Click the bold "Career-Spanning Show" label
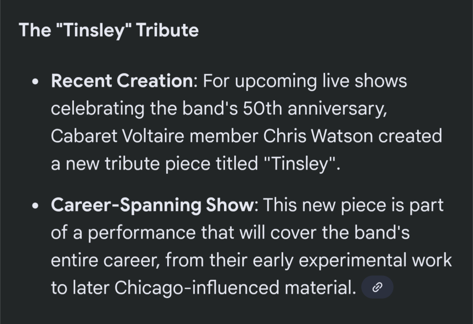Screen dimensions: 473x324 pyautogui.click(x=152, y=205)
